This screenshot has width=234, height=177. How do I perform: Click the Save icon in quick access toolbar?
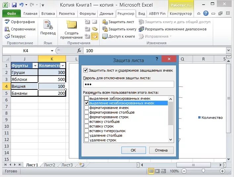14,5
